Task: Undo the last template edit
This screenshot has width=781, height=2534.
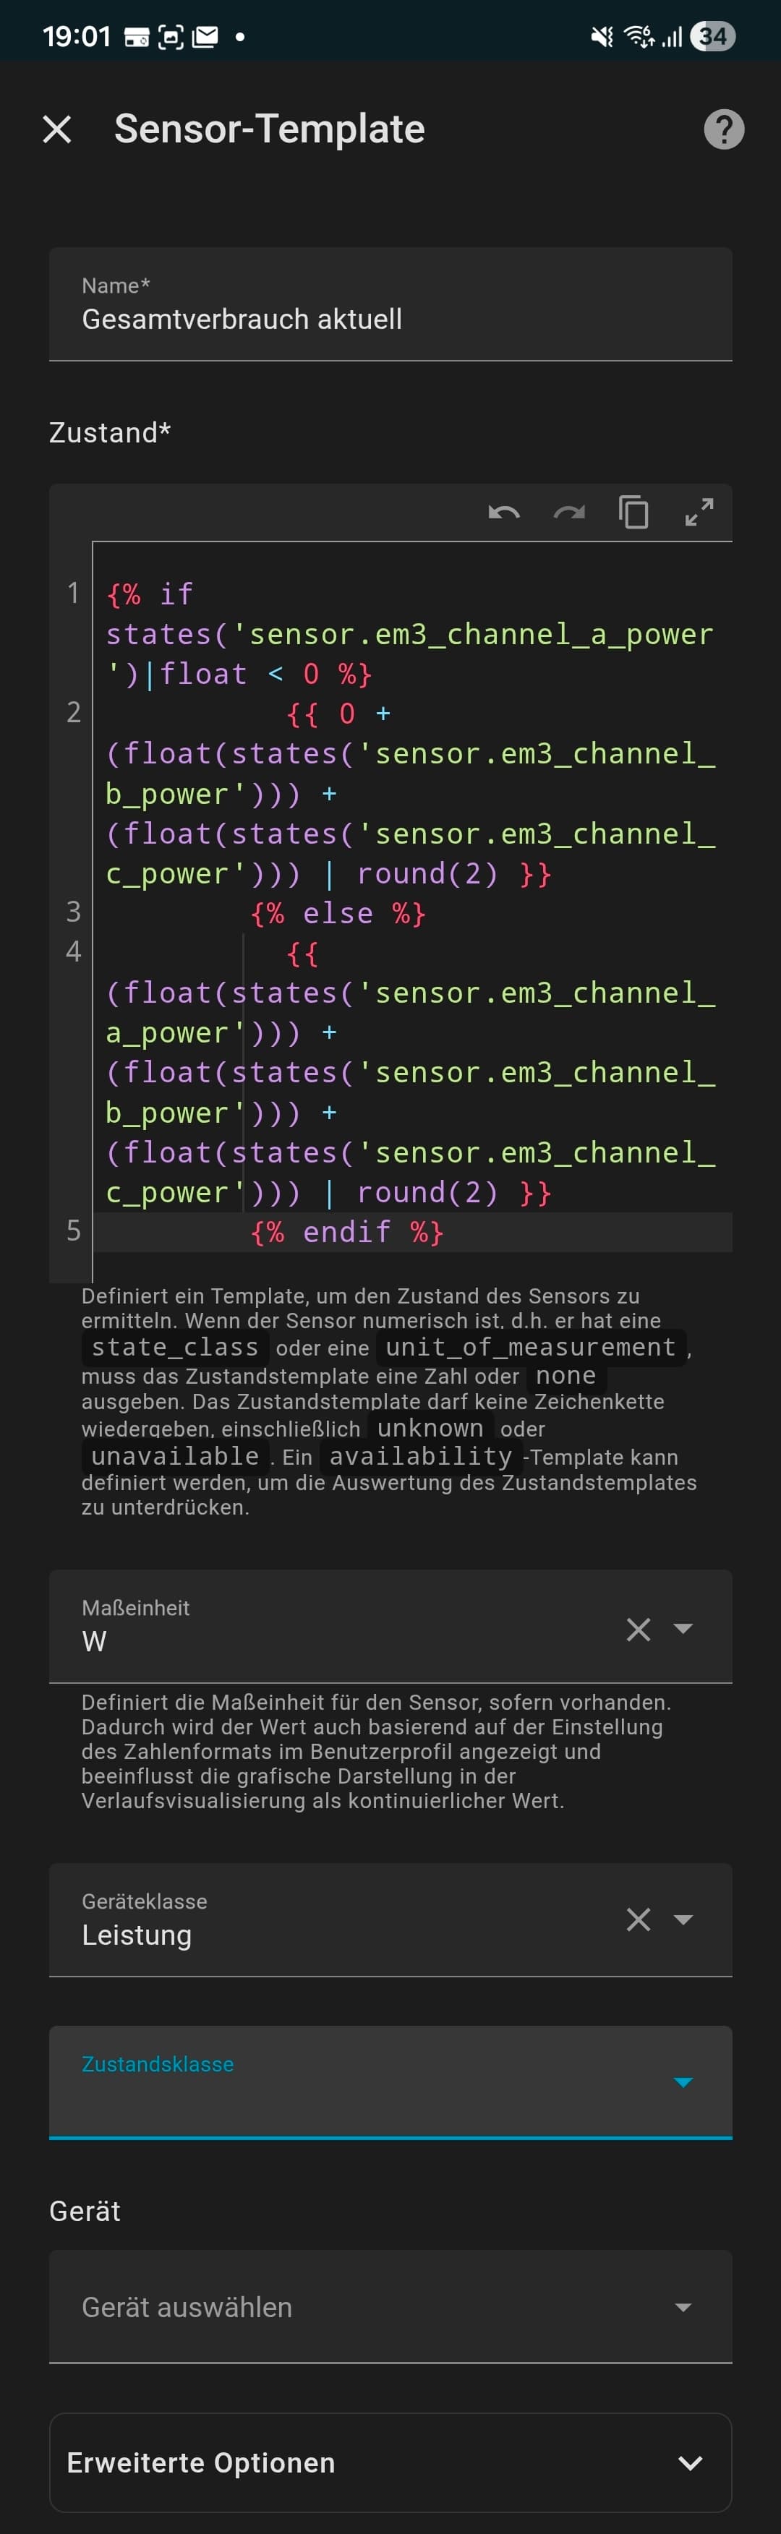Action: tap(503, 513)
